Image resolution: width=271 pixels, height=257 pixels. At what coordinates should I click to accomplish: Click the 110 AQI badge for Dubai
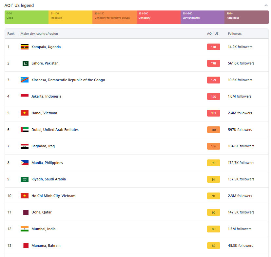pyautogui.click(x=213, y=130)
